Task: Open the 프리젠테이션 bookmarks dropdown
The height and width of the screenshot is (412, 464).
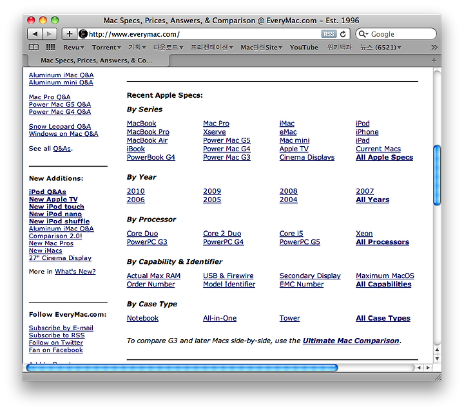Action: (212, 47)
